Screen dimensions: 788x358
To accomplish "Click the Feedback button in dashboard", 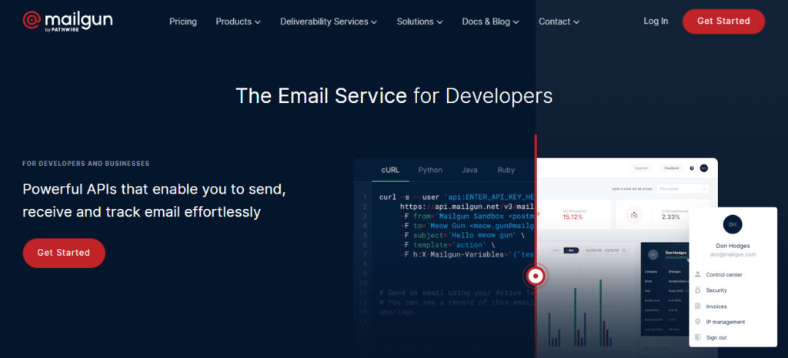I will (x=671, y=168).
